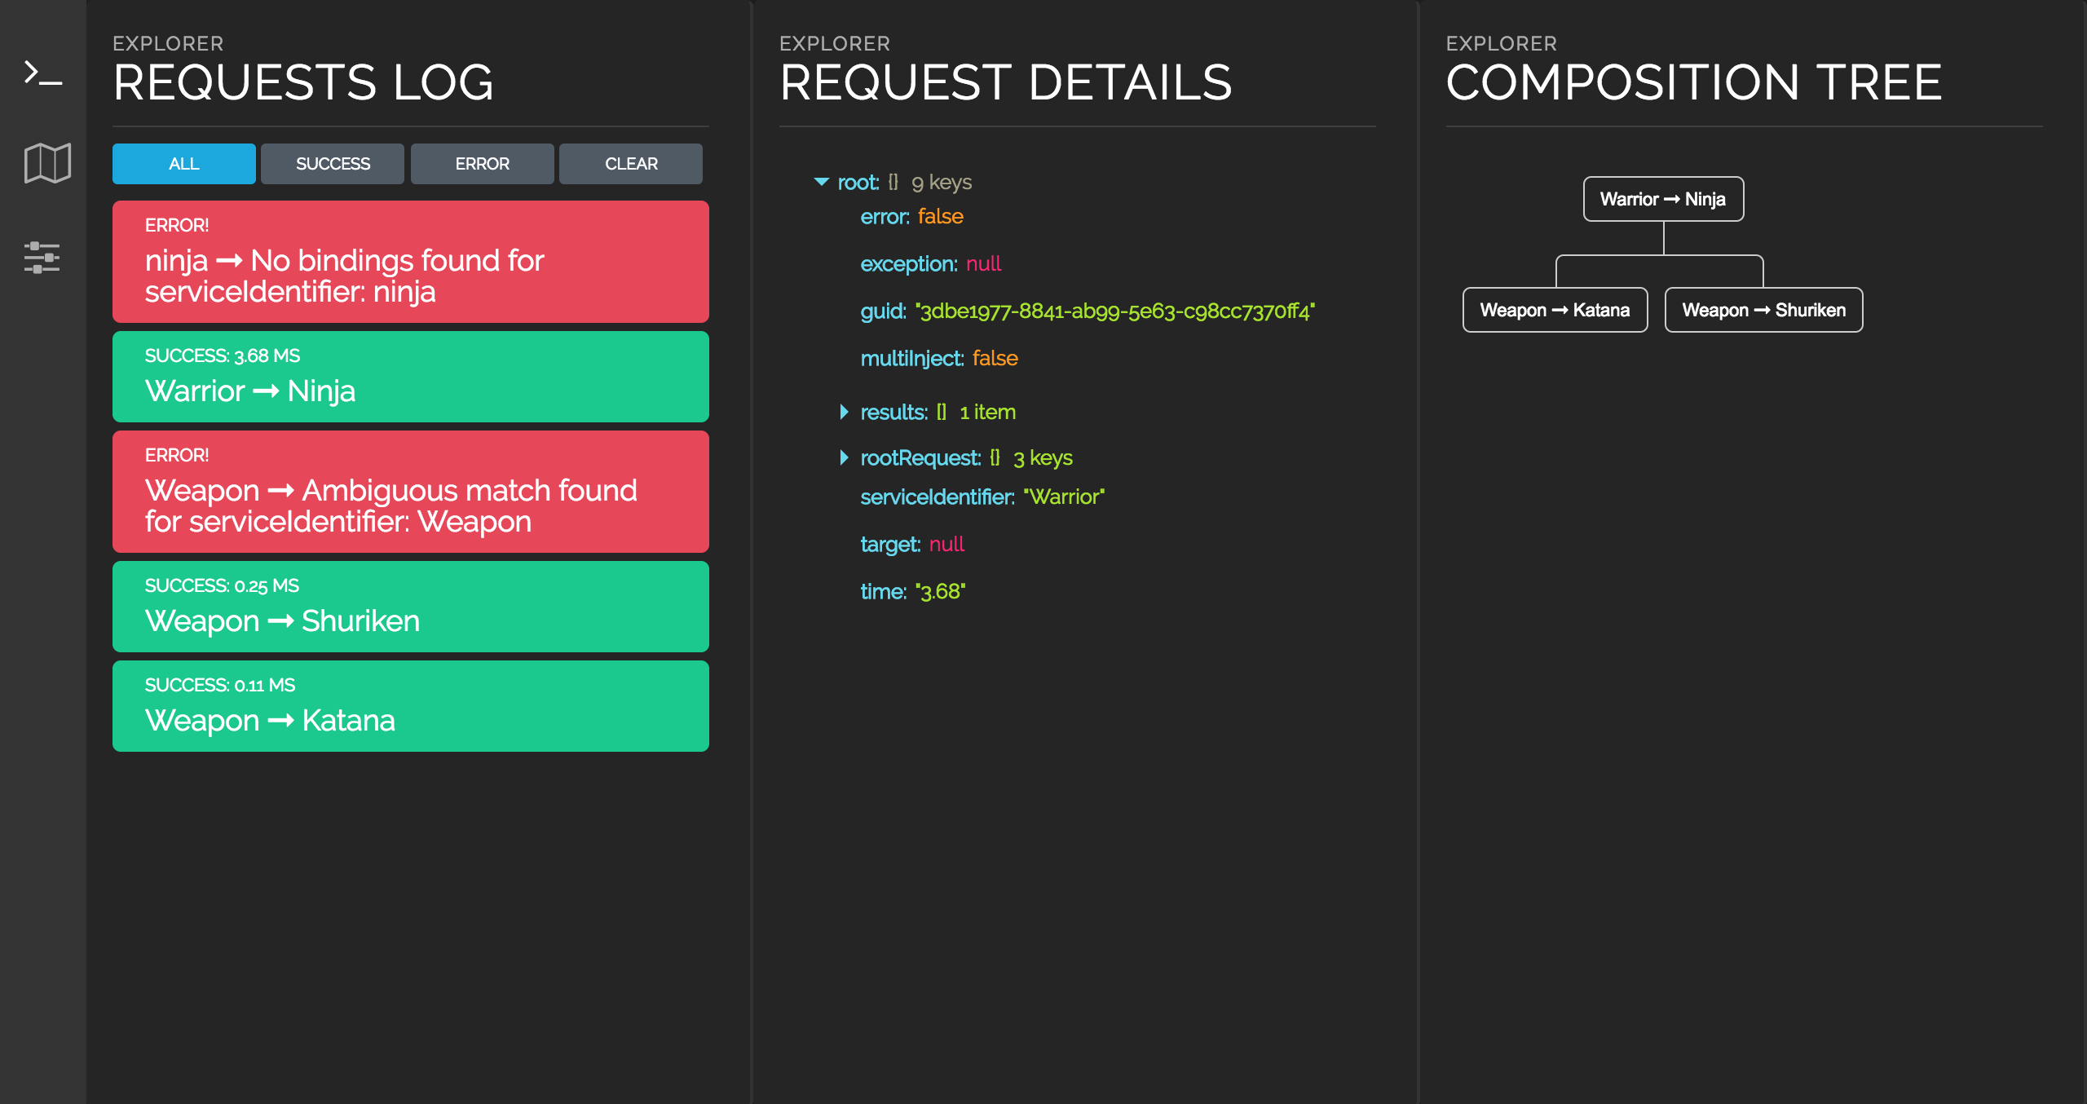Image resolution: width=2087 pixels, height=1104 pixels.
Task: Open the console terminal sidebar icon
Action: [42, 73]
